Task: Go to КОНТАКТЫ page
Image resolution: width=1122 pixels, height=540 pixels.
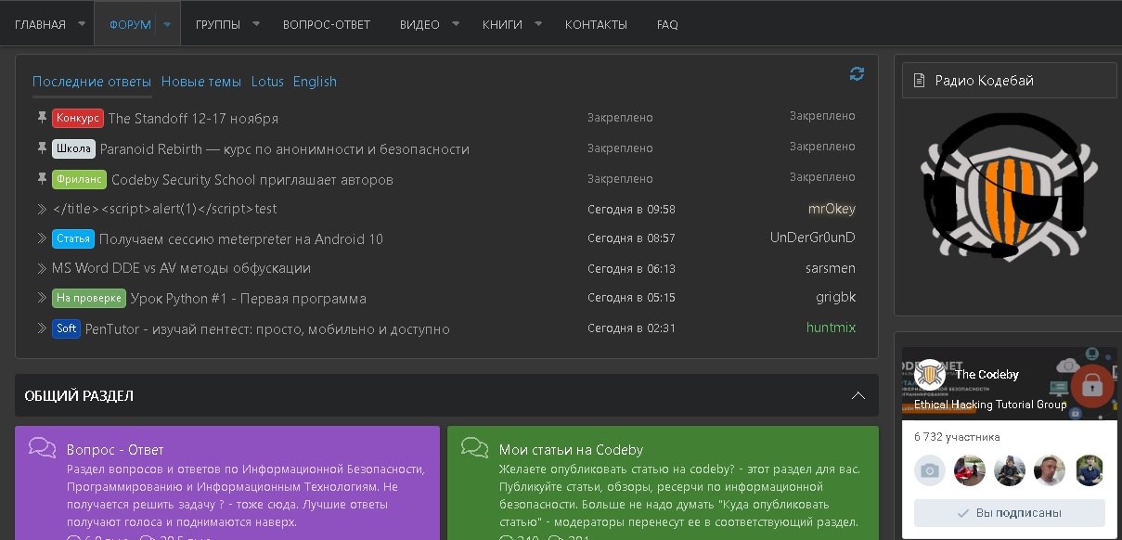Action: tap(596, 25)
